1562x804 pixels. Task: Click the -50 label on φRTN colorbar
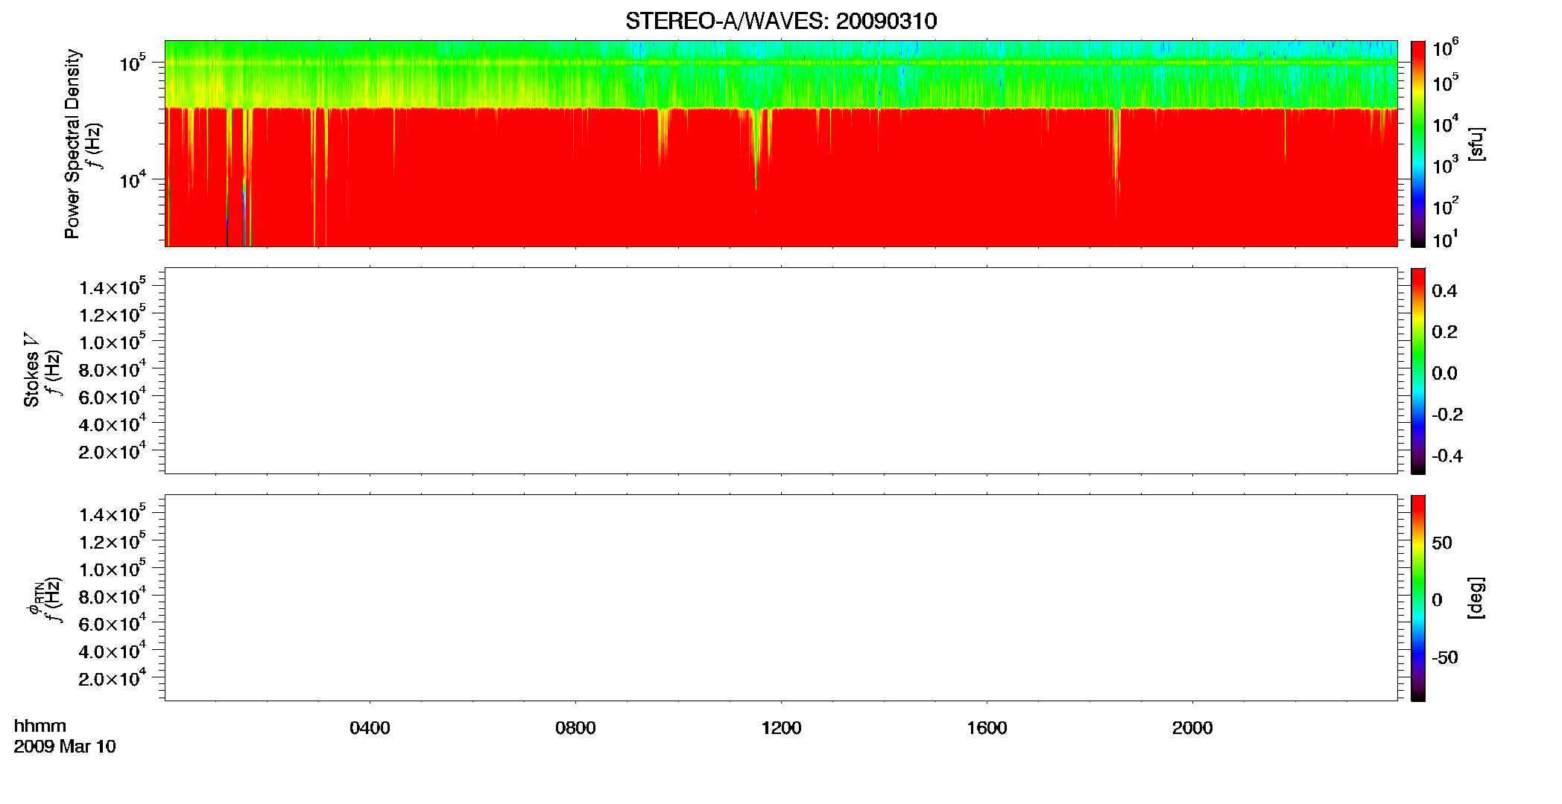(1445, 658)
